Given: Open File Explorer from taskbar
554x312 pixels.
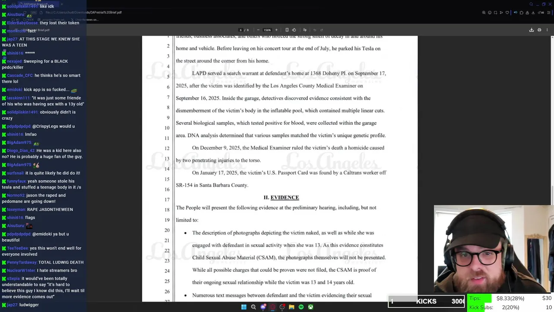Looking at the screenshot, I should (x=291, y=307).
